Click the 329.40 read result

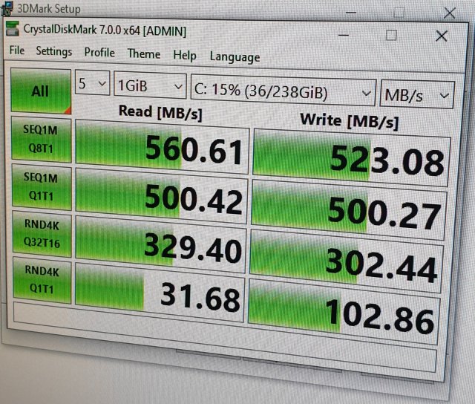click(x=160, y=245)
